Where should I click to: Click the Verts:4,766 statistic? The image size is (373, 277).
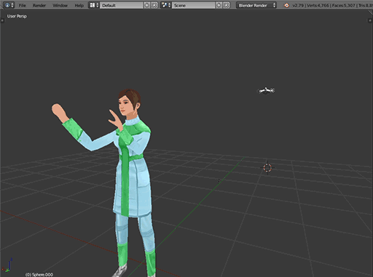click(318, 5)
